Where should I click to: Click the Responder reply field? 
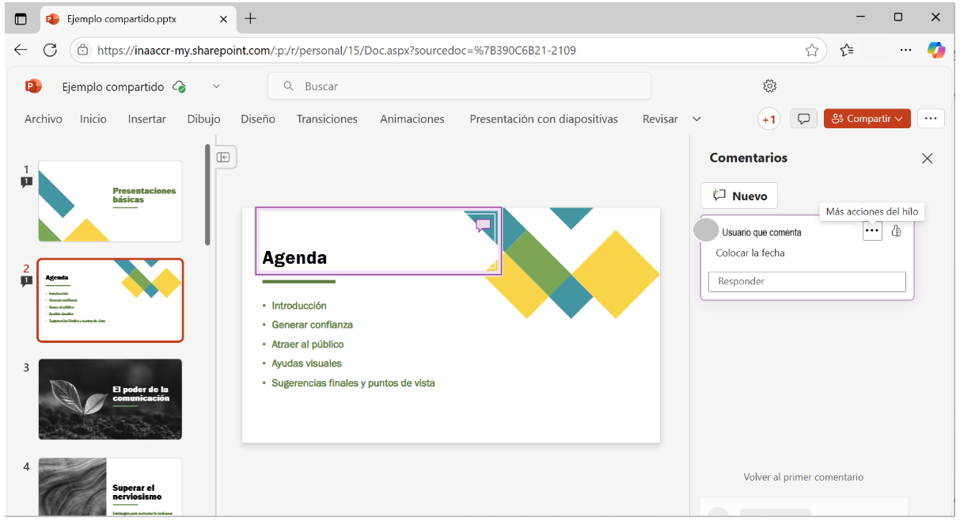point(806,281)
